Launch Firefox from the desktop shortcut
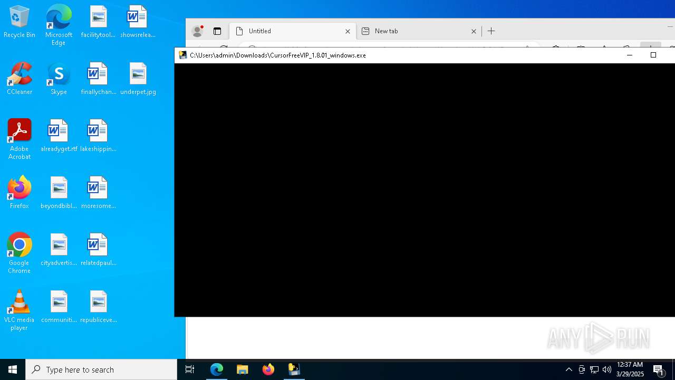Screen dimensions: 675x380 coord(20,193)
